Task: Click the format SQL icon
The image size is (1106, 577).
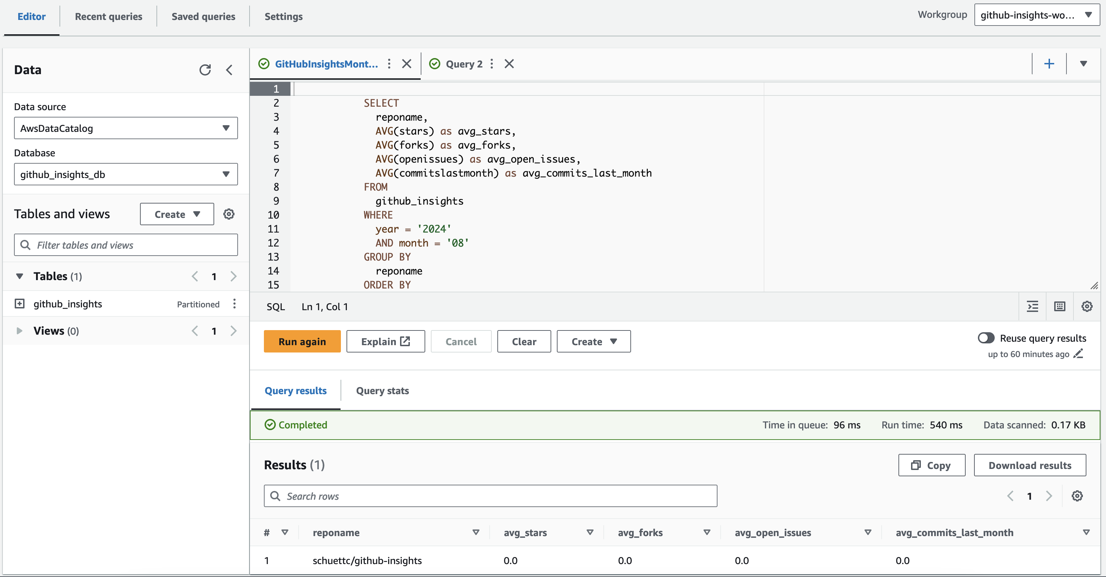Action: pos(1032,306)
